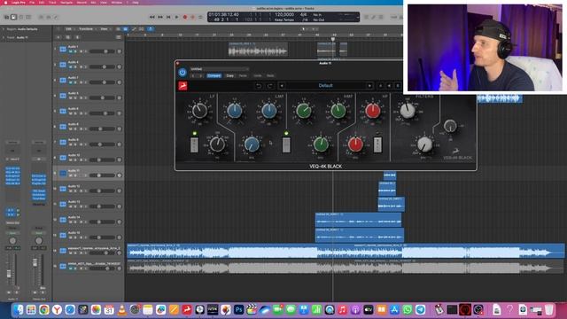This screenshot has height=319, width=567.
Task: Expand the Region inspector disclosure triangle
Action: click(x=4, y=29)
